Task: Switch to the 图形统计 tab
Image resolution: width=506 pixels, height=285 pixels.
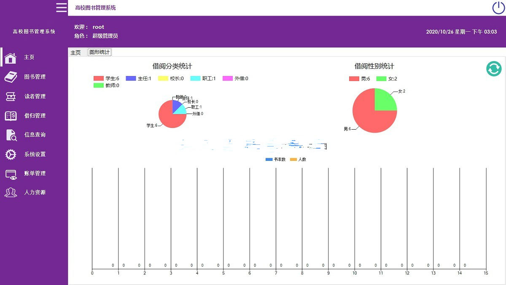Action: 99,52
